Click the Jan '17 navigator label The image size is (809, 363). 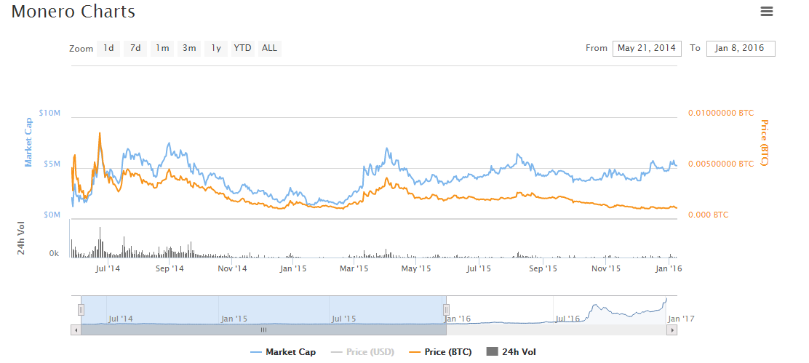tap(681, 319)
